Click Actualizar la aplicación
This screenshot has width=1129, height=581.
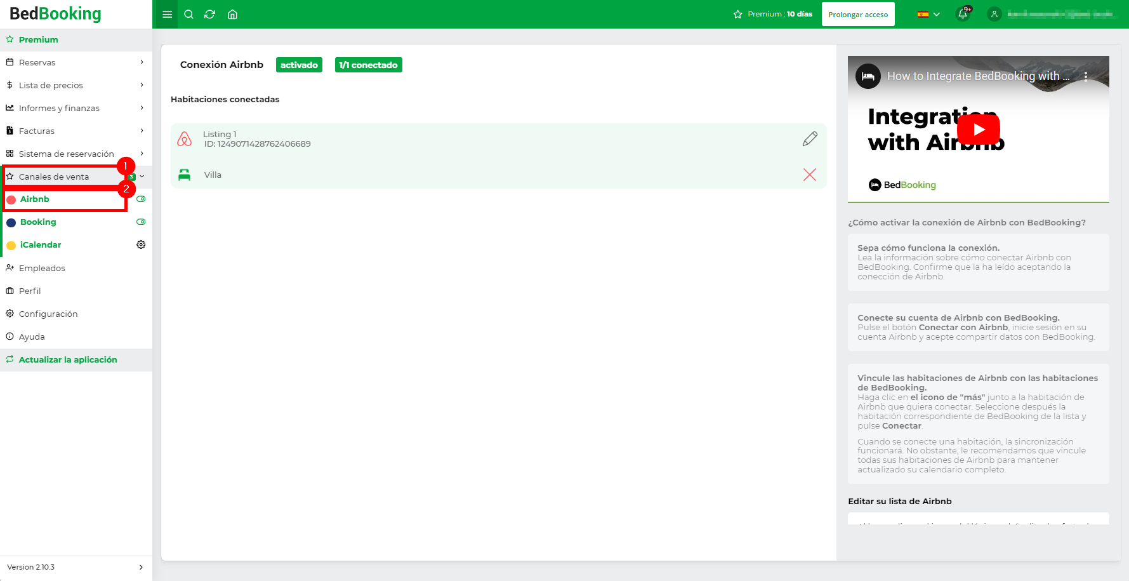76,359
